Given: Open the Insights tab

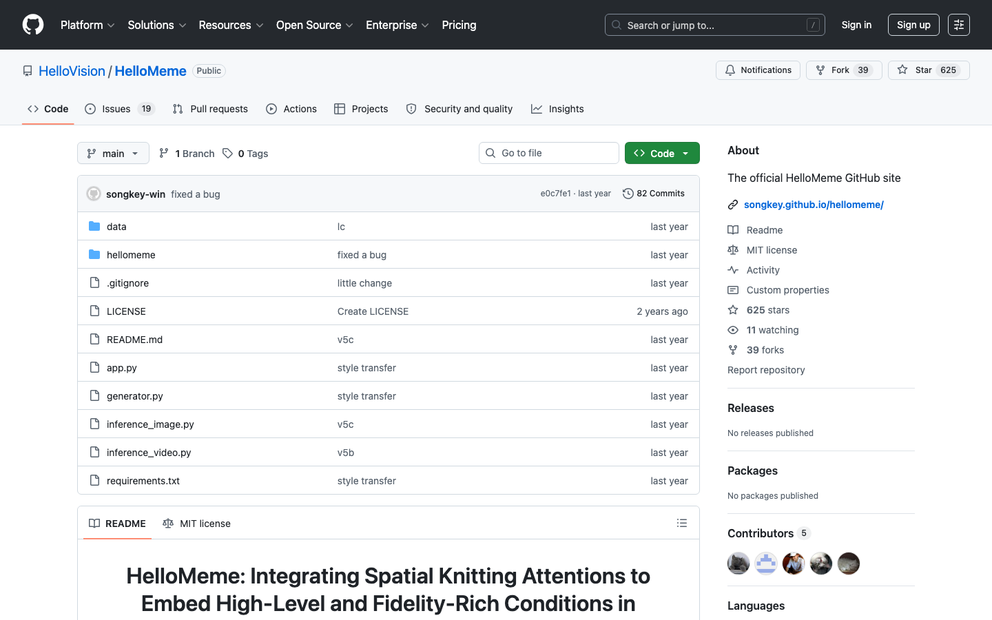Looking at the screenshot, I should pyautogui.click(x=557, y=109).
